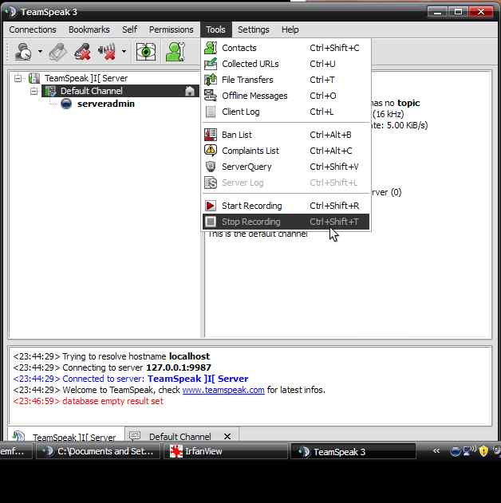Click the network volume tray icon
The height and width of the screenshot is (503, 501).
pyautogui.click(x=470, y=451)
